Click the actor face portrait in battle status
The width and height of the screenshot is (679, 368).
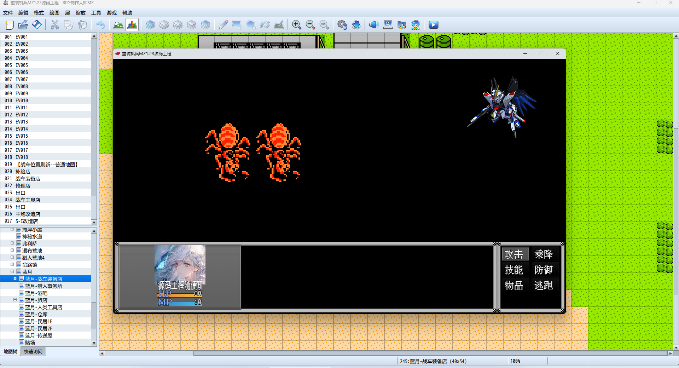pos(180,265)
